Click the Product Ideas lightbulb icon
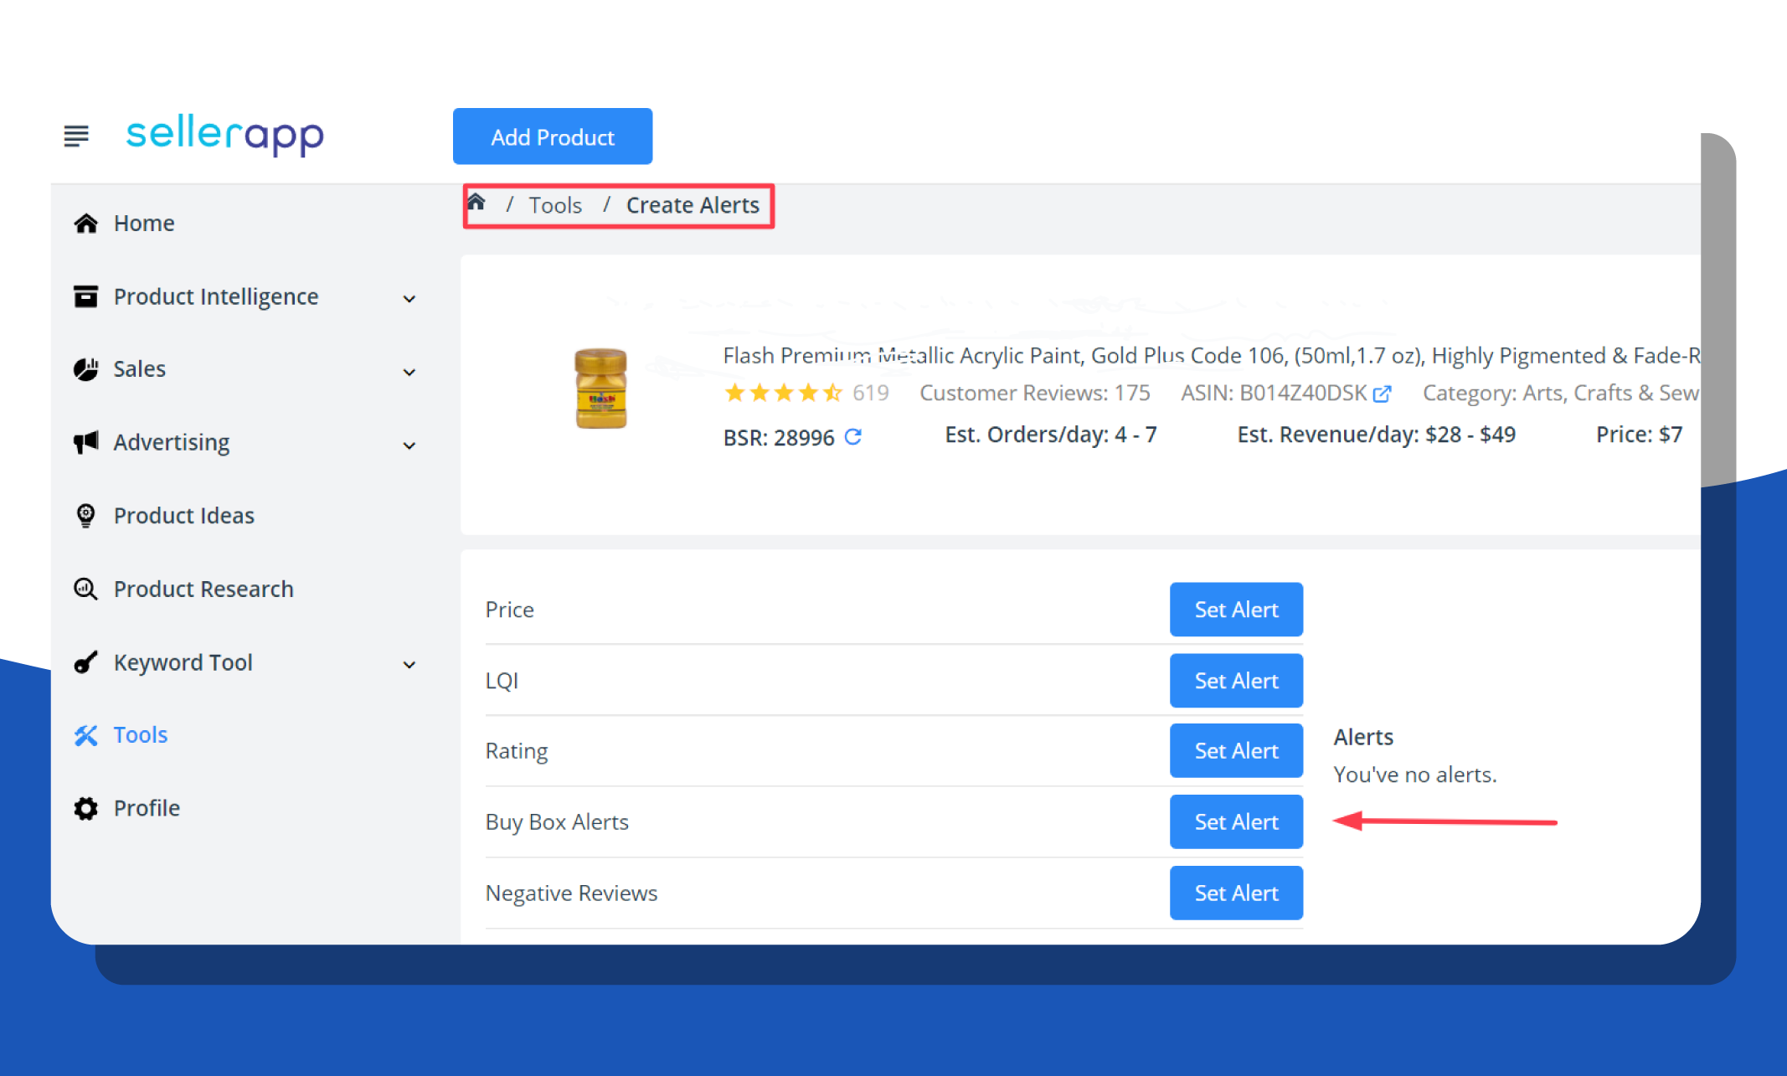Screen dimensions: 1787x1076 (x=85, y=515)
